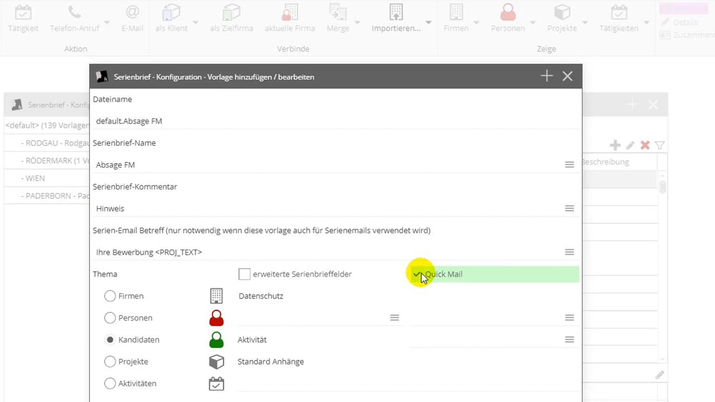This screenshot has height=402, width=715.
Task: Show the Tätigkeiten view
Action: click(618, 12)
